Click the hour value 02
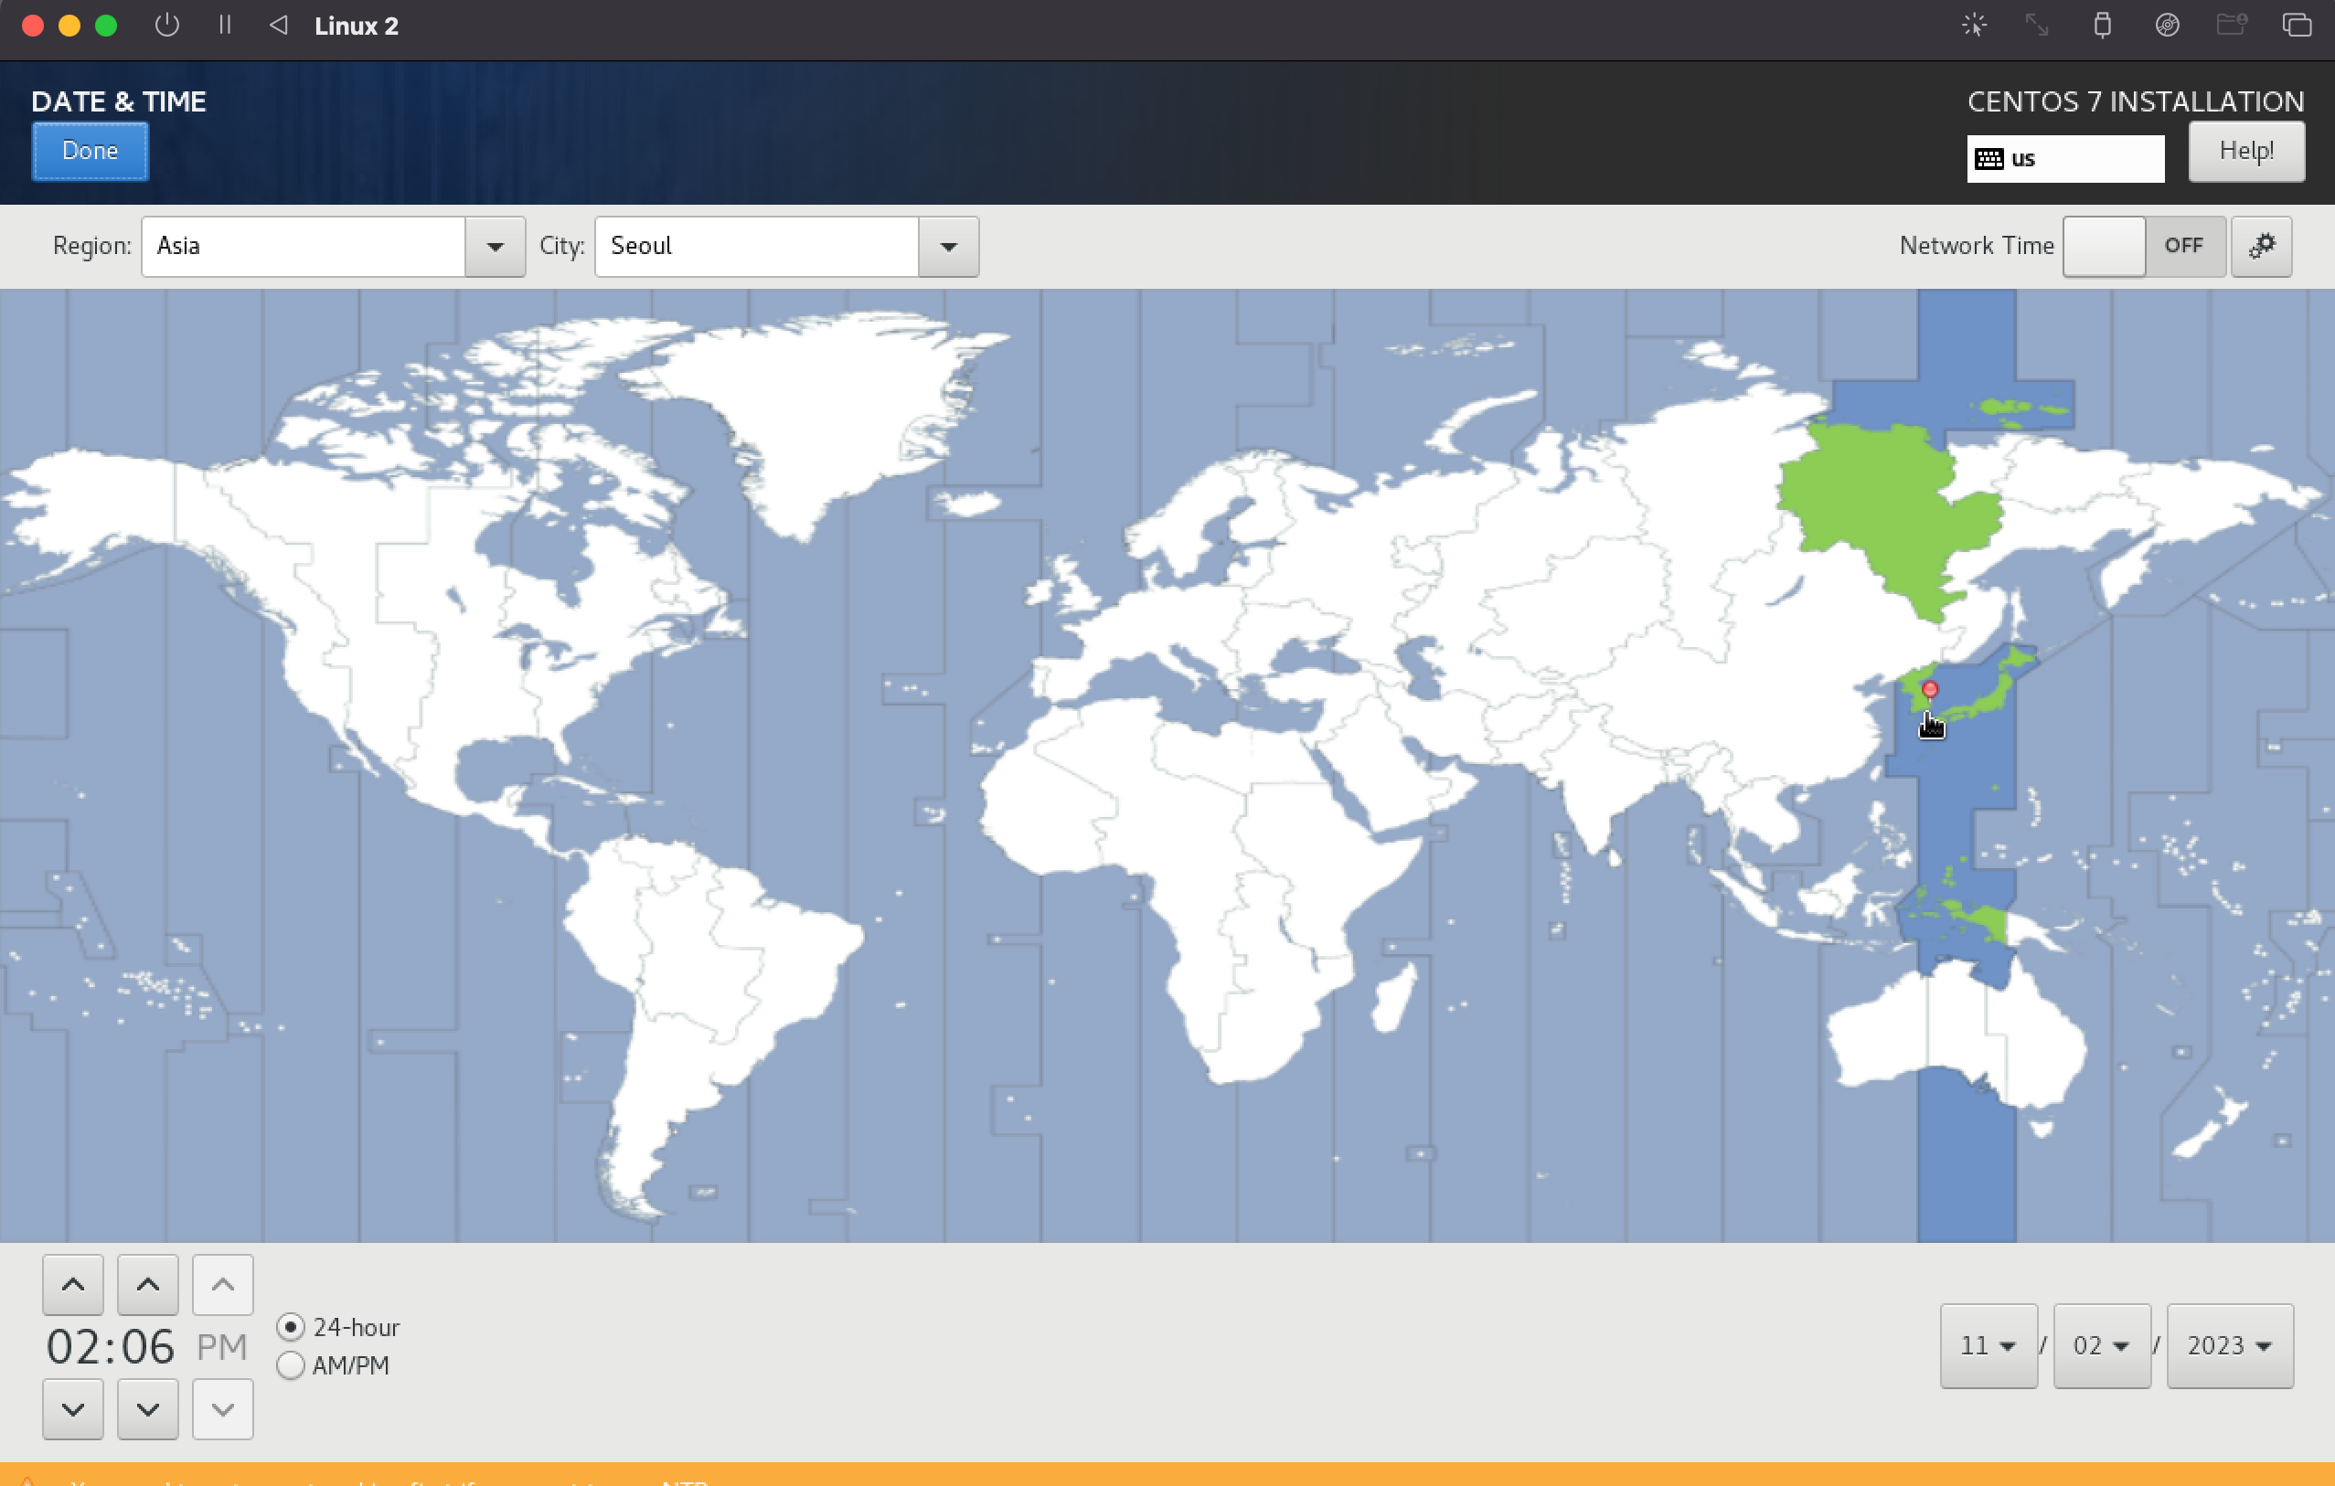 click(x=71, y=1346)
